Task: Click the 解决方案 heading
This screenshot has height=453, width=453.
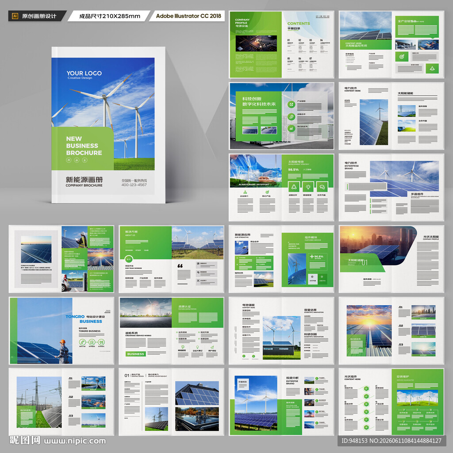Action: [131, 232]
